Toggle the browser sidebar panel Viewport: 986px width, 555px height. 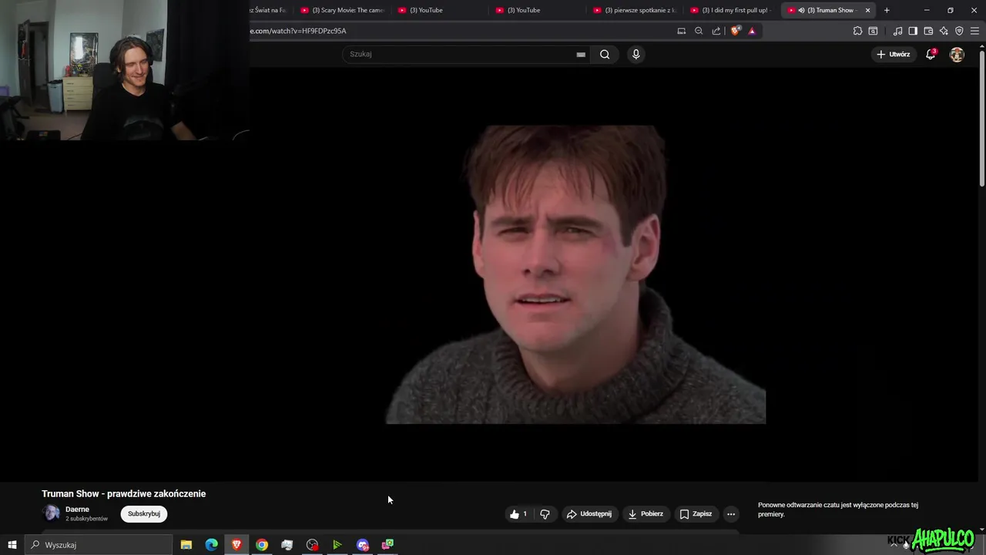(913, 31)
